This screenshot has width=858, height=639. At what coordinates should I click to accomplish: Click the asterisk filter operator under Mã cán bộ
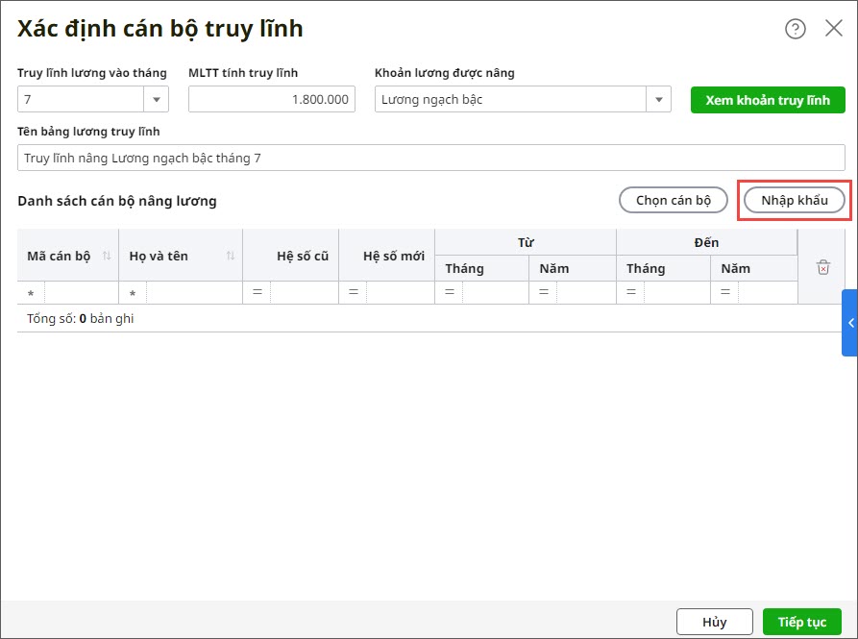click(x=31, y=293)
